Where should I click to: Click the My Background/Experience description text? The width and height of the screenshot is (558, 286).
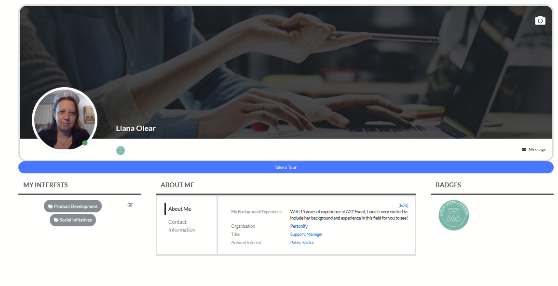(x=348, y=215)
